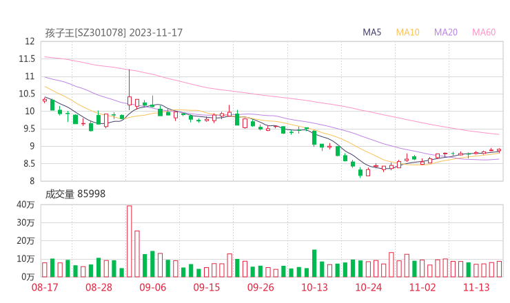Click the 10万 volume axis label
This screenshot has width=510, height=303.
tap(25, 259)
